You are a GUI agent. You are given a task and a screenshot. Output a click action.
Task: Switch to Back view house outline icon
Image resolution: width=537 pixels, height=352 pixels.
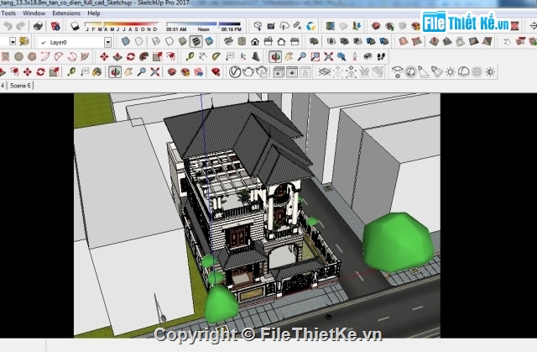[281, 41]
